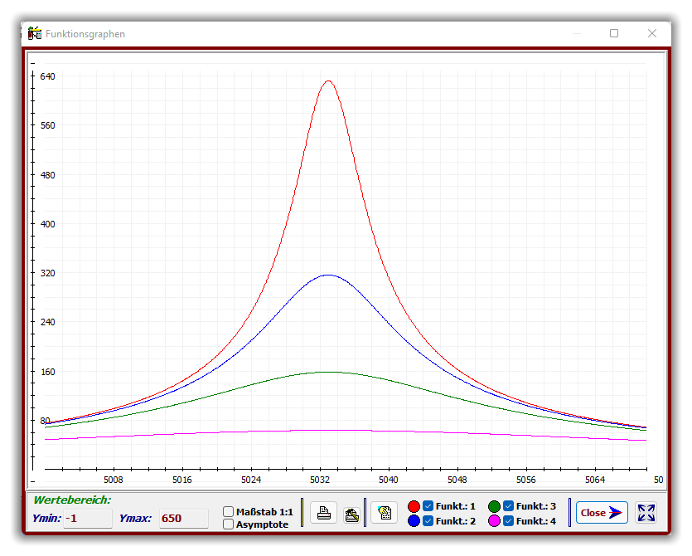The height and width of the screenshot is (556, 692).
Task: Click the Funktionsgraphen app icon in title bar
Action: (x=35, y=33)
